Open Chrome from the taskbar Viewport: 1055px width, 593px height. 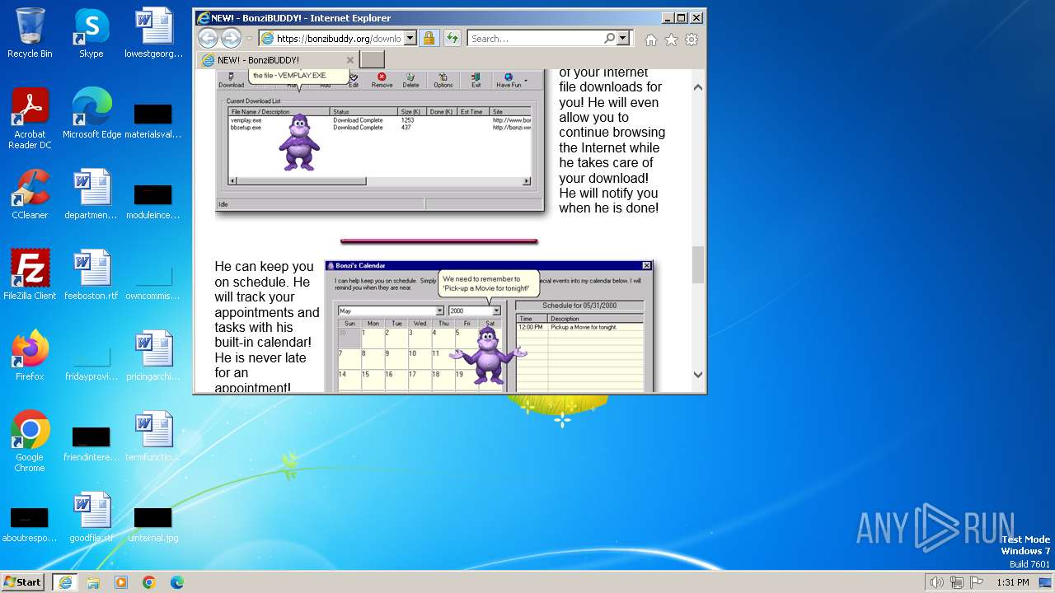(149, 581)
